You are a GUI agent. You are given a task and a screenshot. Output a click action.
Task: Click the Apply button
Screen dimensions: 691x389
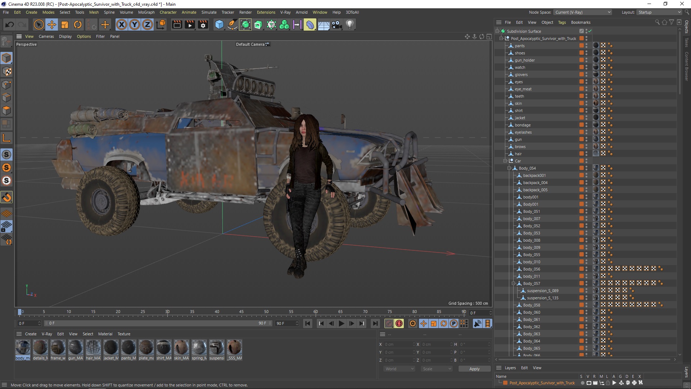(474, 369)
